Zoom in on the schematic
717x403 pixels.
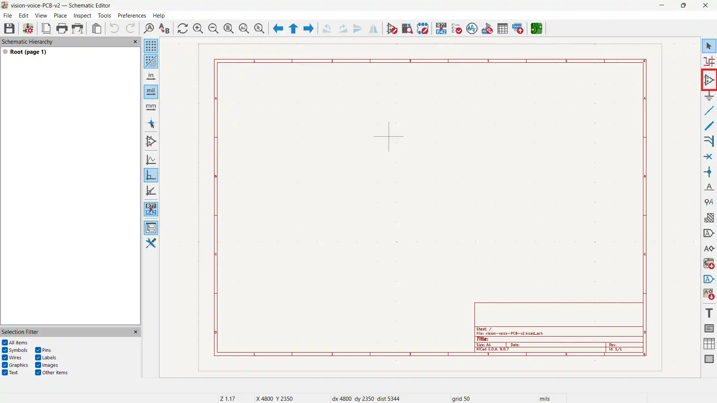click(198, 28)
